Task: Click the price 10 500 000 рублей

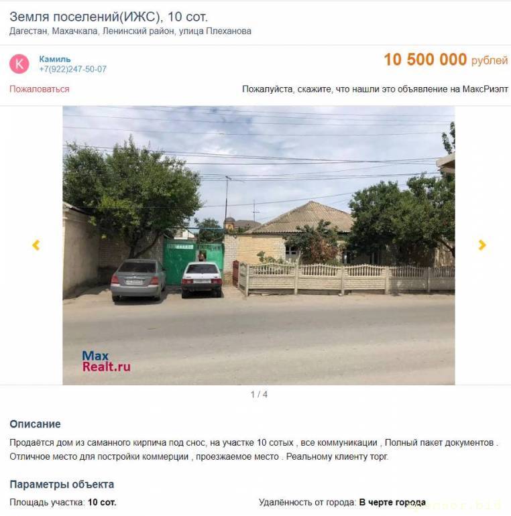Action: click(446, 60)
